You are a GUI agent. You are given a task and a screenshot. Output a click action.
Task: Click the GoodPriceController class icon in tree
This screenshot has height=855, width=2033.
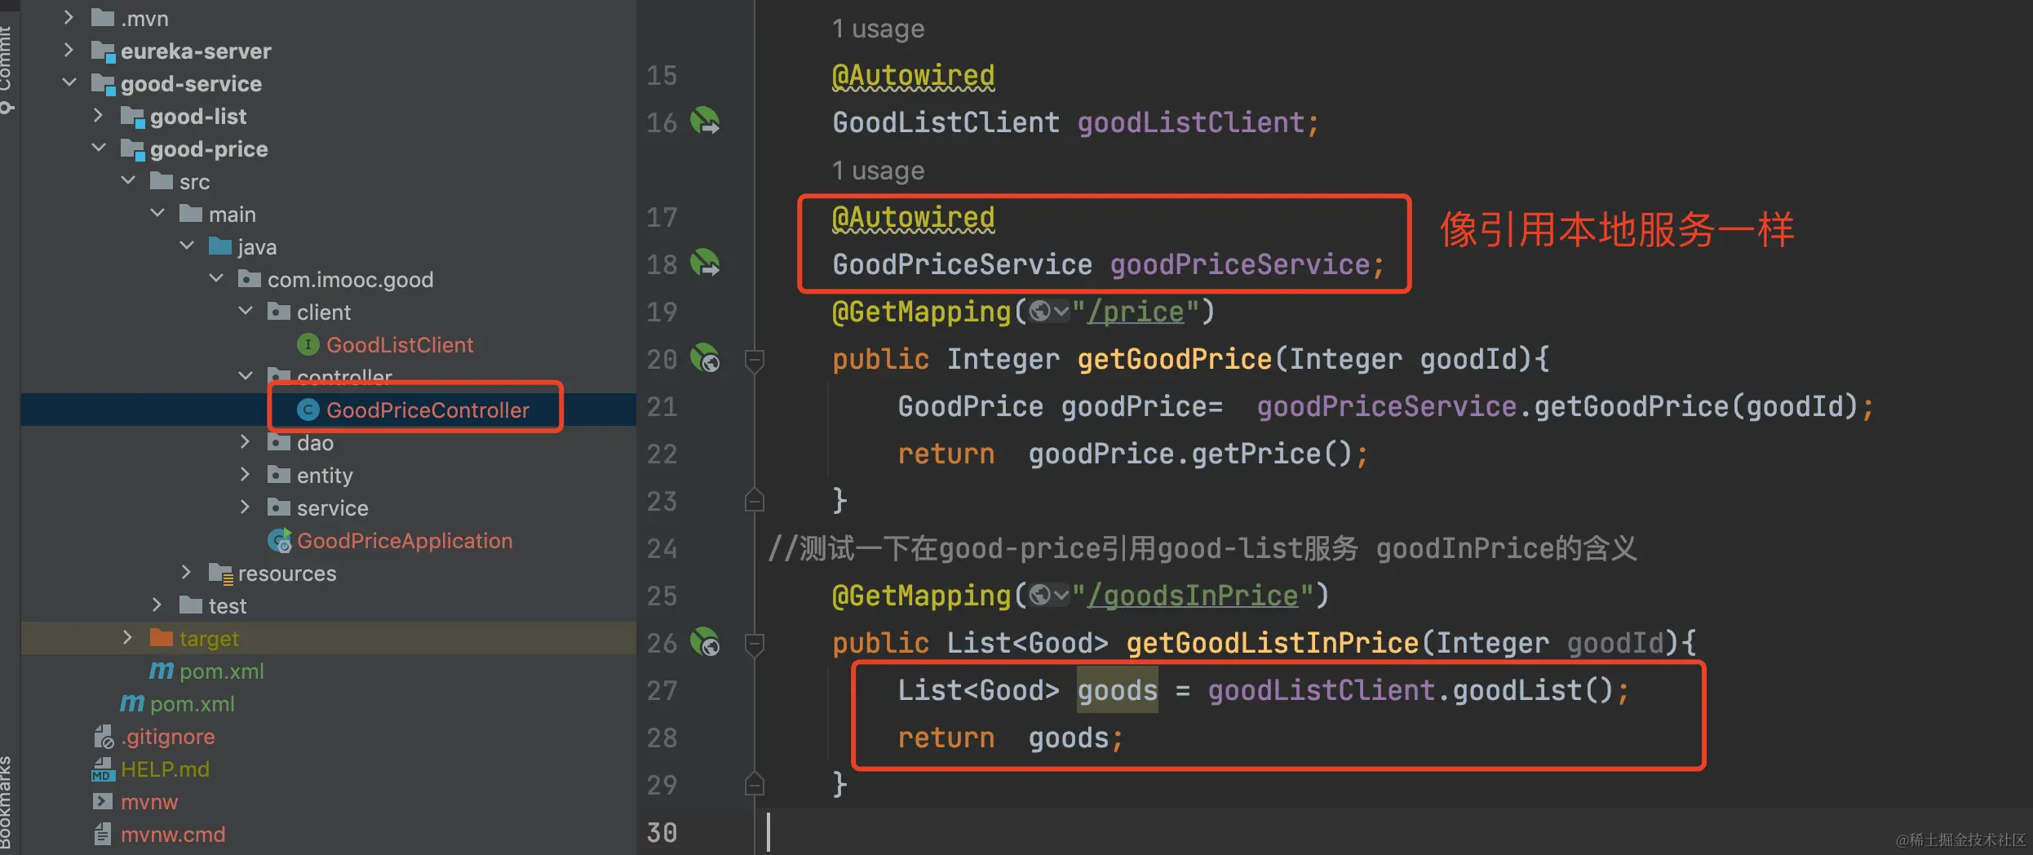tap(308, 410)
